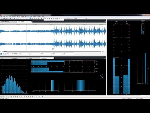Open the Transport menu
150x113 pixels.
[14, 17]
